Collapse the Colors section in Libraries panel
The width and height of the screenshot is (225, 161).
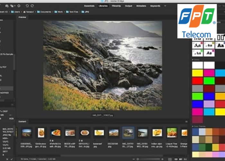pyautogui.click(x=193, y=60)
